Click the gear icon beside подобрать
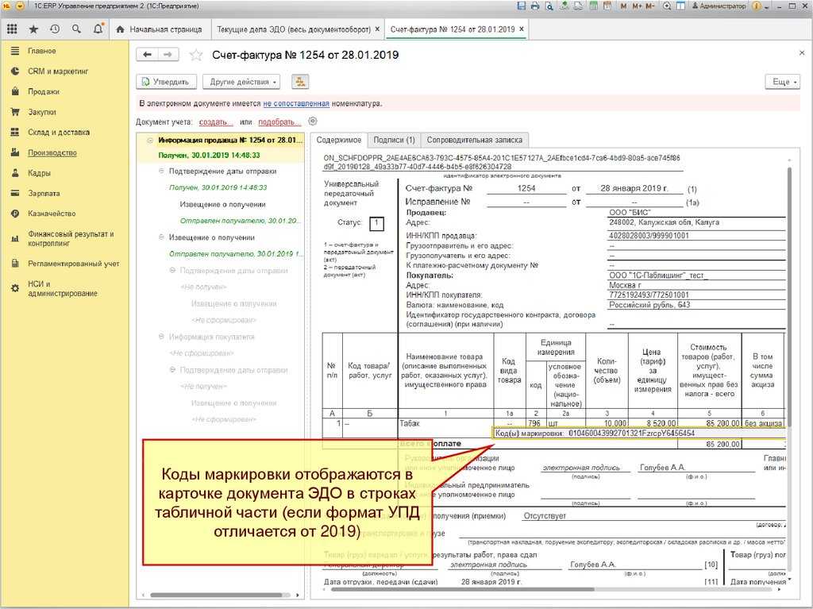Screen dimensions: 813x609 point(313,121)
